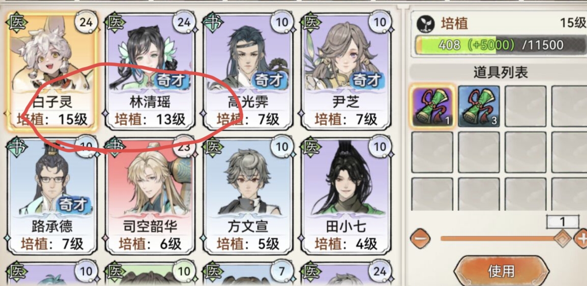Viewport: 587px width, 286px height.
Task: Select the purple scroll item with count 1
Action: pos(432,106)
